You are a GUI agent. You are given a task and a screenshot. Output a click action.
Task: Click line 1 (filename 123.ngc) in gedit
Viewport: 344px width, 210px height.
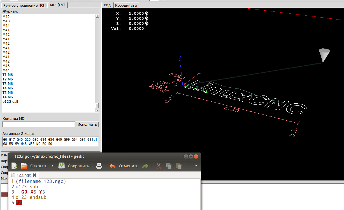[x=41, y=182]
